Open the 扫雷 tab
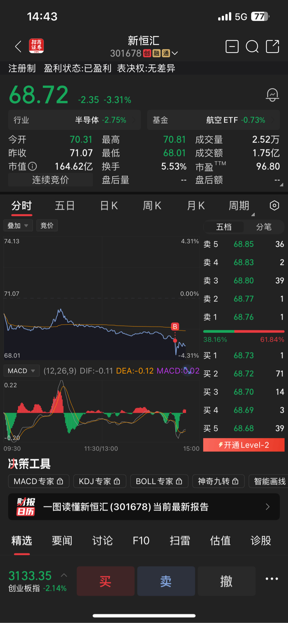The image size is (288, 623). point(180,541)
